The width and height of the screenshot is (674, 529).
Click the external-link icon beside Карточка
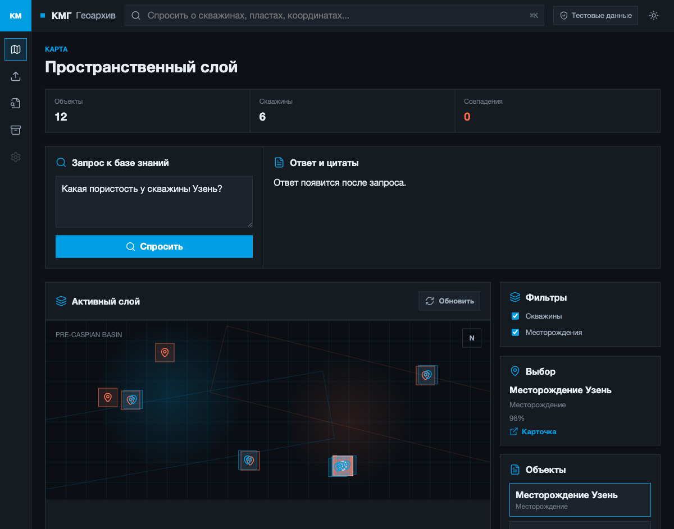click(x=513, y=432)
